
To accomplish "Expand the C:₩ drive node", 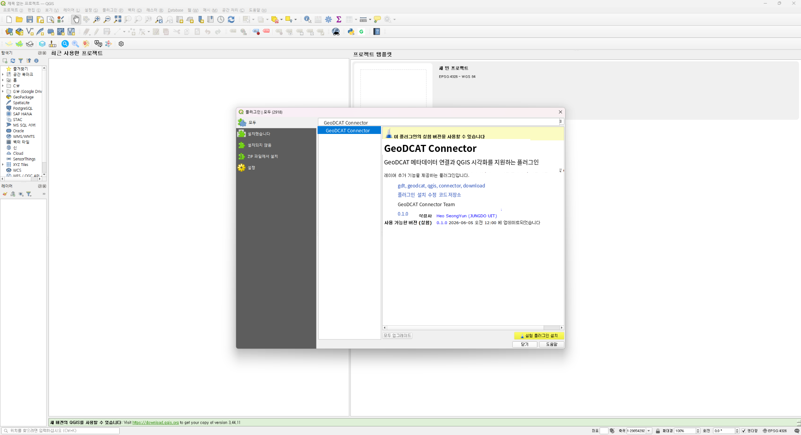I will [x=3, y=86].
